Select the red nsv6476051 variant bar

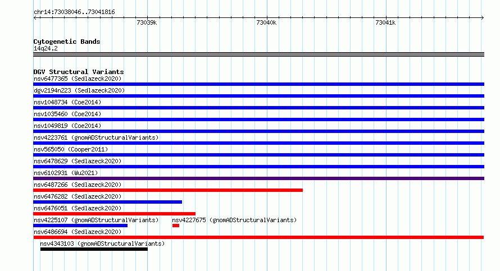click(114, 214)
